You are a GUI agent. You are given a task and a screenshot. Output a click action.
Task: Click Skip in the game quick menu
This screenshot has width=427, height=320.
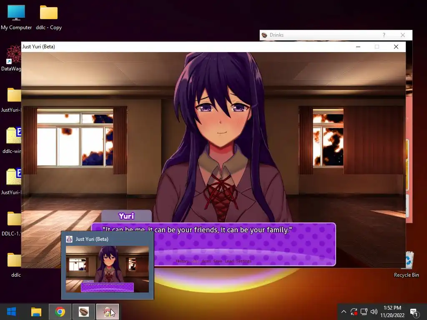(196, 261)
